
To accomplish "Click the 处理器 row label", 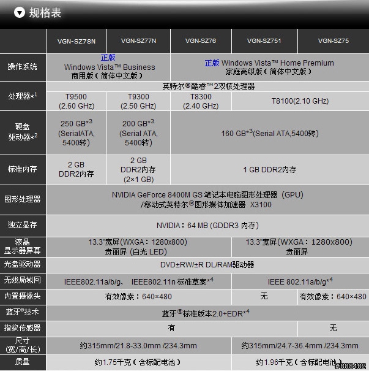I will (x=23, y=96).
